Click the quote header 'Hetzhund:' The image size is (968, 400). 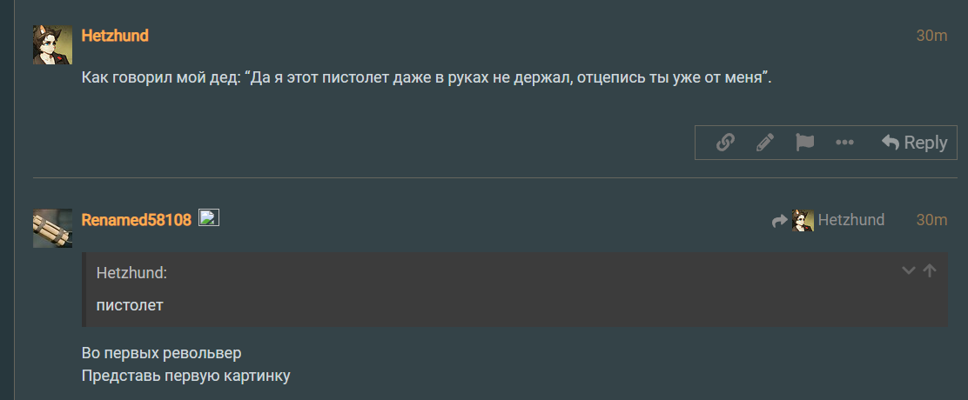tap(132, 272)
